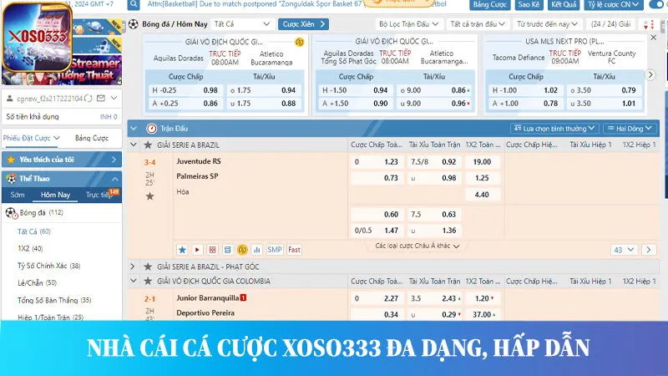Open the (24 / 24) Giải league selector
The width and height of the screenshot is (668, 376).
pyautogui.click(x=611, y=24)
